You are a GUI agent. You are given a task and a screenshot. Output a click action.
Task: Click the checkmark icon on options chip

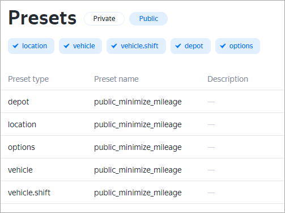(x=223, y=46)
